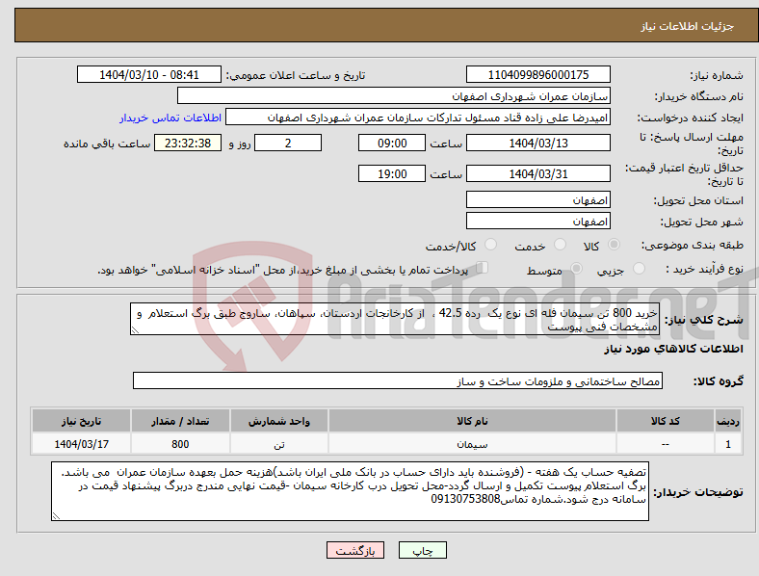The width and height of the screenshot is (759, 576).
Task: Click the شماره نیاز label
Action: pyautogui.click(x=716, y=75)
